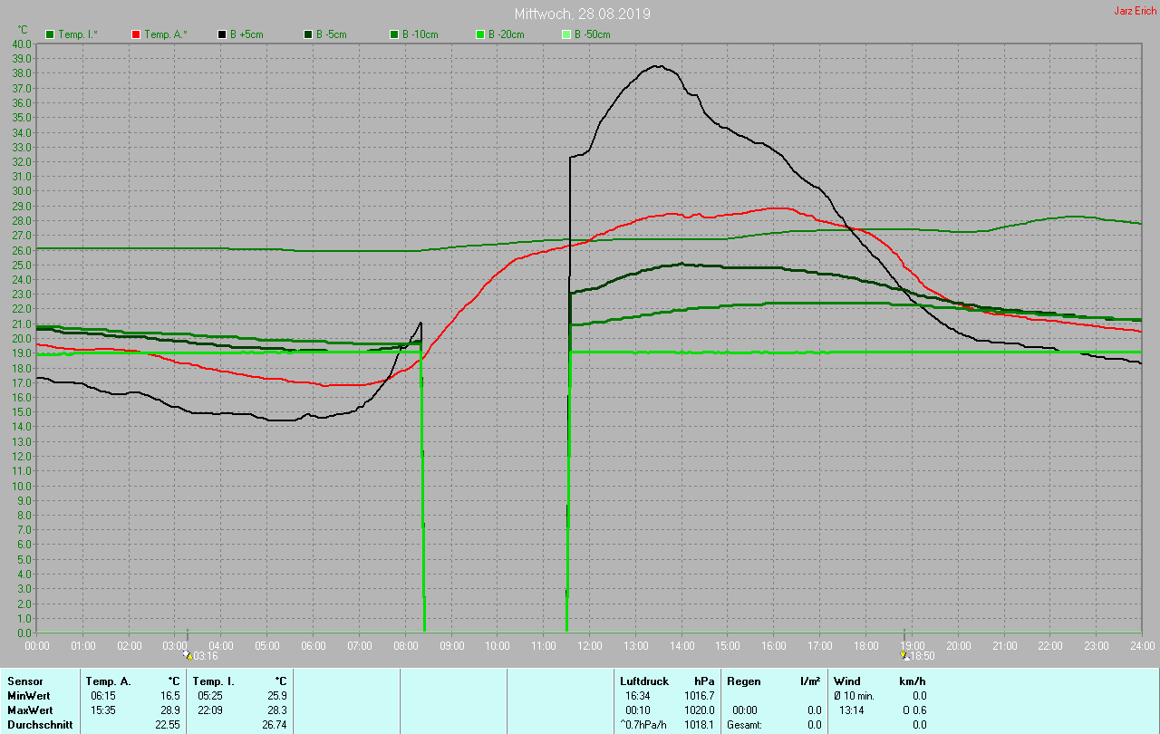The image size is (1160, 734).
Task: Click the maximum pressure '1020.0'
Action: tap(700, 710)
